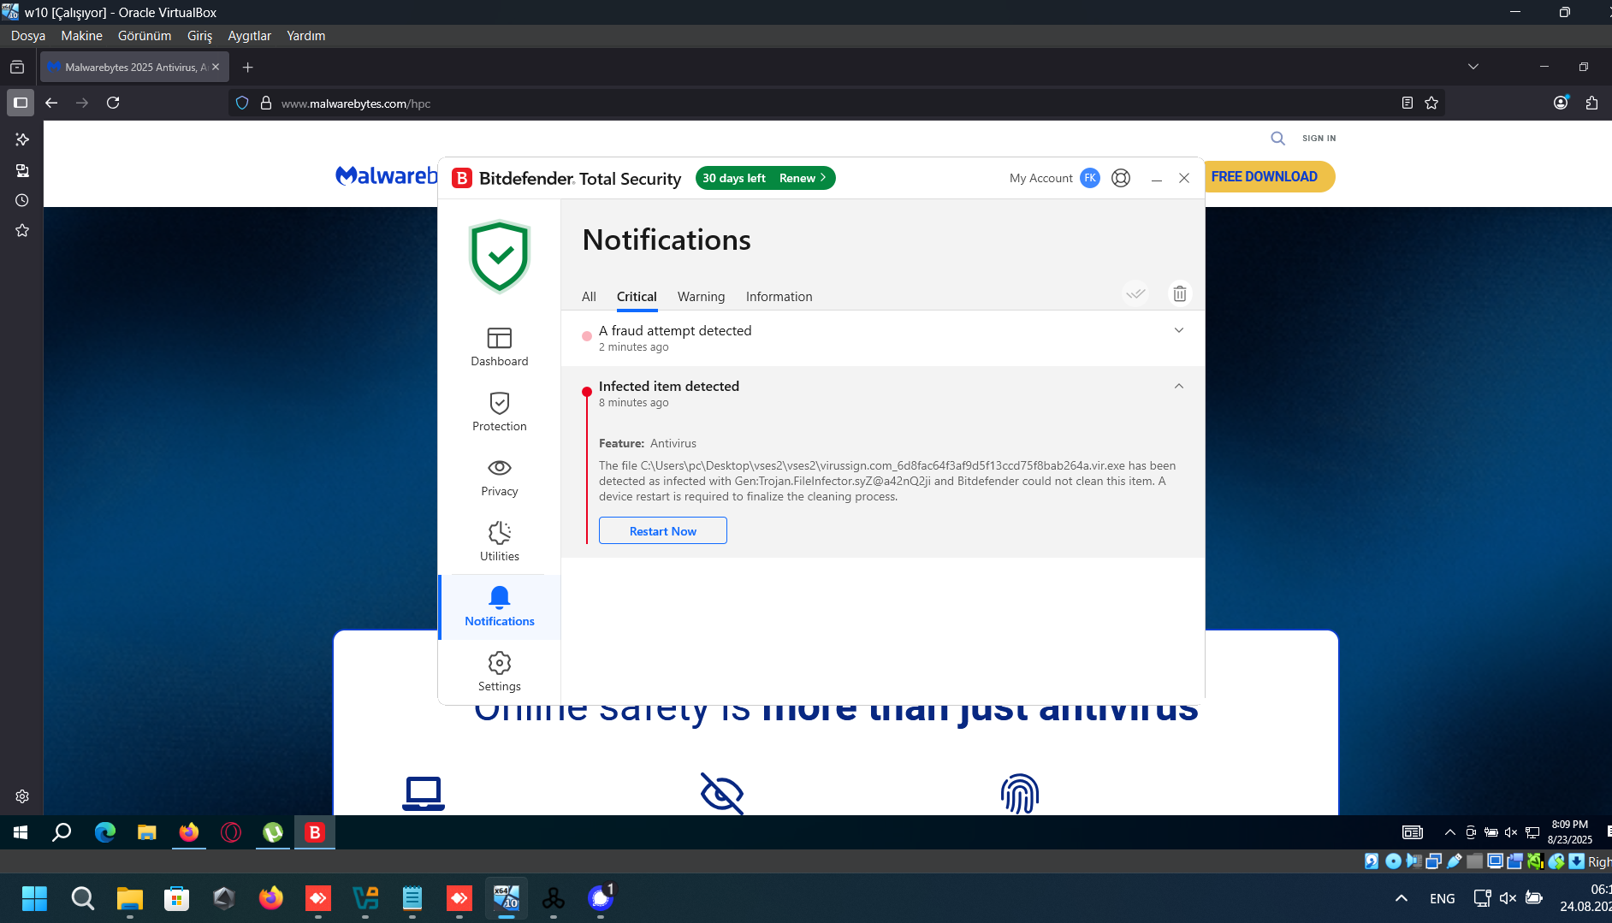Switch to the All notifications tab
The image size is (1612, 923).
point(589,297)
